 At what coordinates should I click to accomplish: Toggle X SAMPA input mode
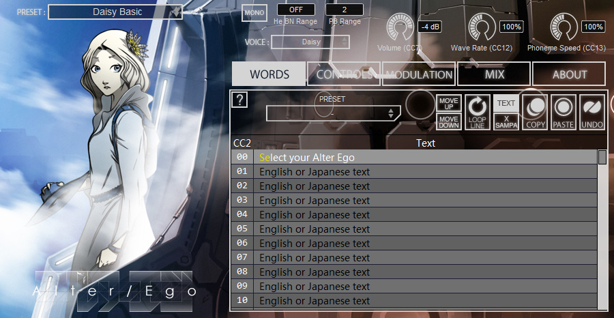[x=506, y=121]
